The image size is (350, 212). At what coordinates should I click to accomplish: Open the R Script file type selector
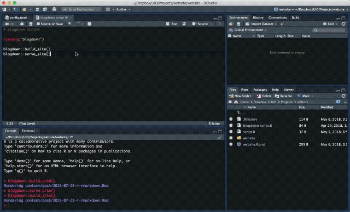(215, 123)
